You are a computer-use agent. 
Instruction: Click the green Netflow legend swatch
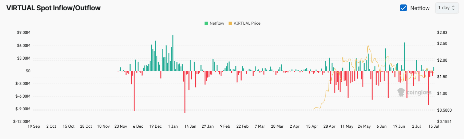(206, 23)
